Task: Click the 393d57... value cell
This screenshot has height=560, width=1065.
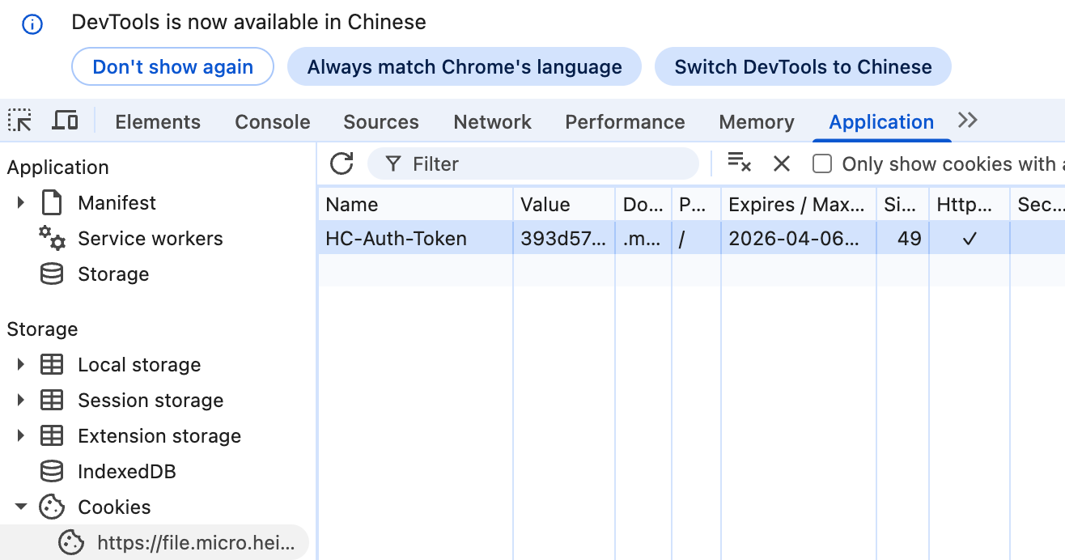Action: 564,238
